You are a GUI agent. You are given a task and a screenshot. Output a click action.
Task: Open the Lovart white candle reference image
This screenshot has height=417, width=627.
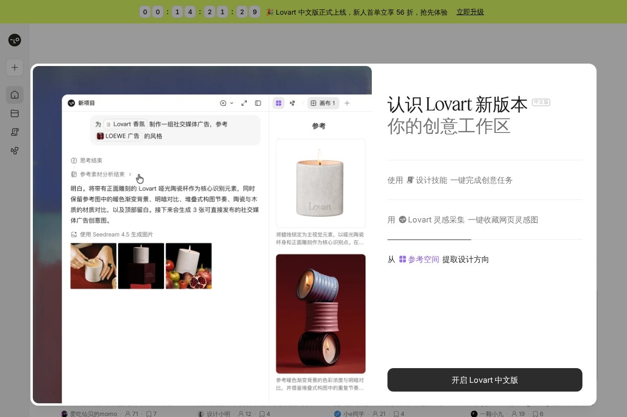point(320,183)
